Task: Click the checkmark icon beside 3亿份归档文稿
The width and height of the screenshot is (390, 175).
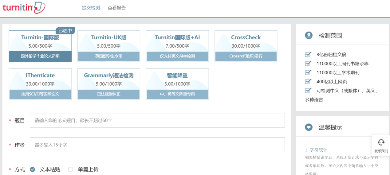Action: pos(308,54)
